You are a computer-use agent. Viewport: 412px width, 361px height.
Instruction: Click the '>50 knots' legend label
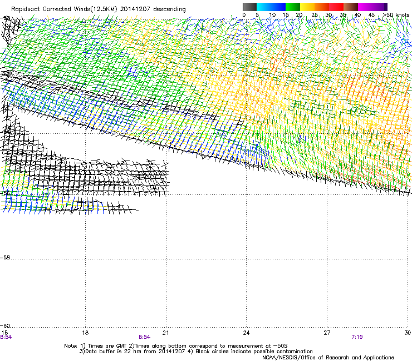click(x=396, y=15)
